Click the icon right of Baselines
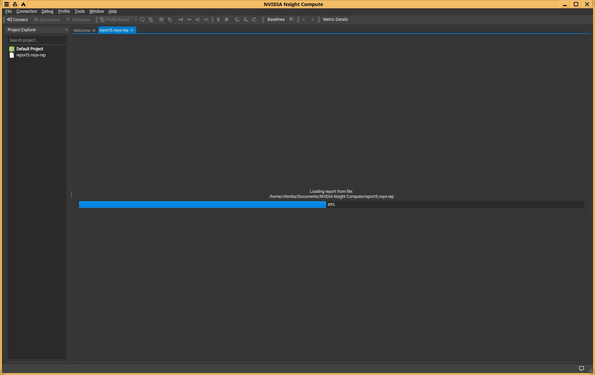The height and width of the screenshot is (375, 595). click(x=292, y=19)
